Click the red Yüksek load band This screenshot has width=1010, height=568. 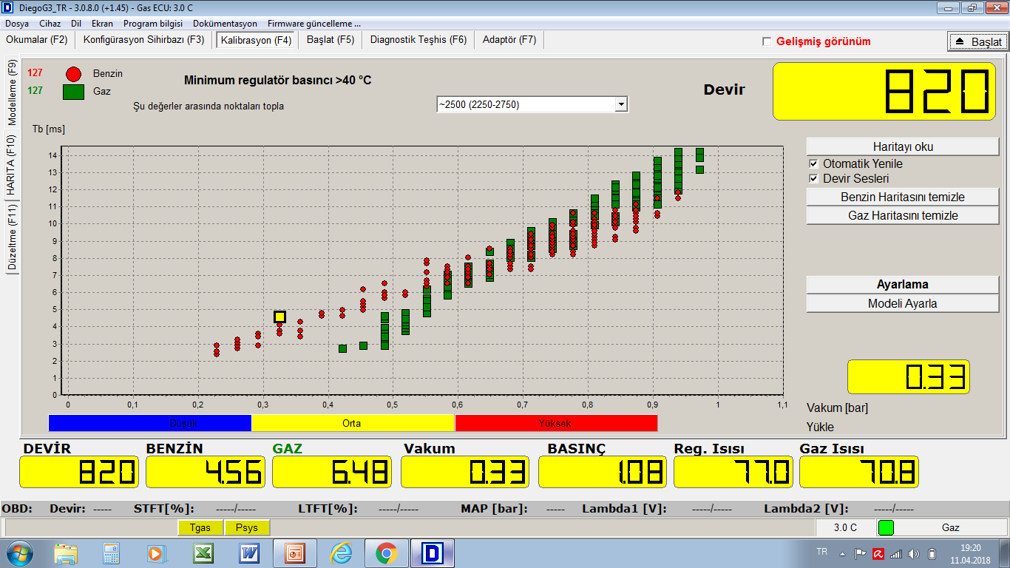[x=556, y=423]
